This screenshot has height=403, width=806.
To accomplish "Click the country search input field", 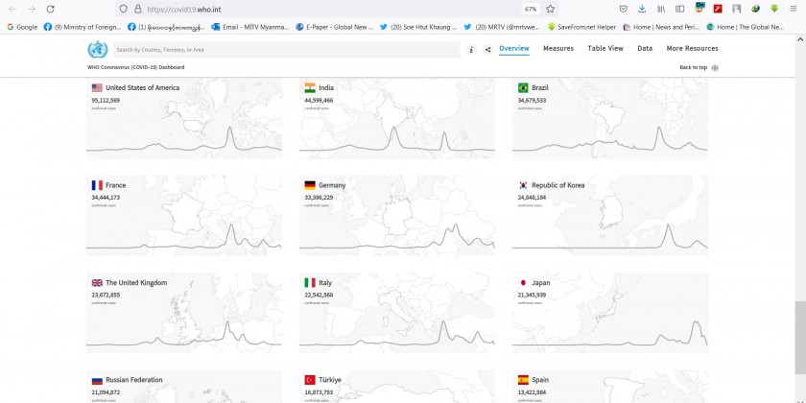I will pos(286,49).
